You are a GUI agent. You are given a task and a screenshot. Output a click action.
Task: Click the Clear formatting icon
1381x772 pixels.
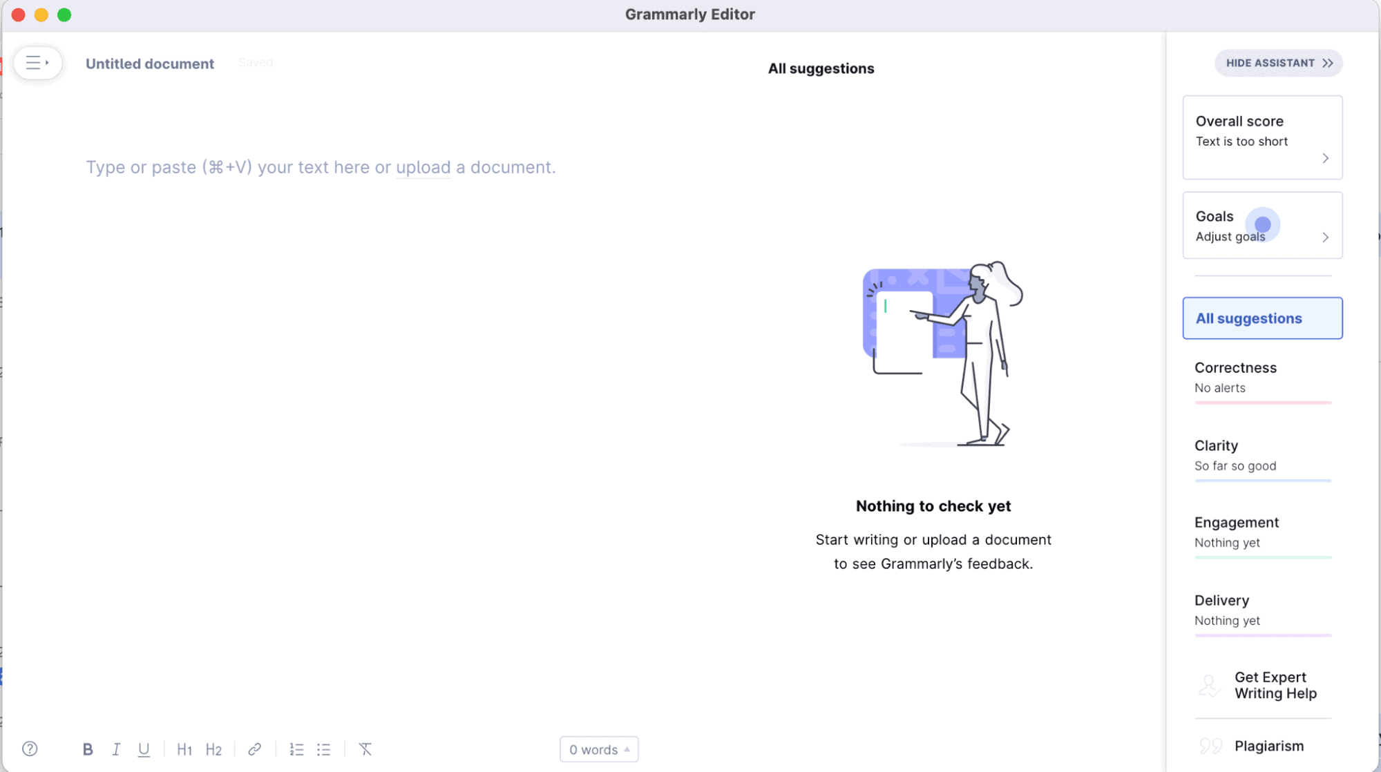coord(365,750)
